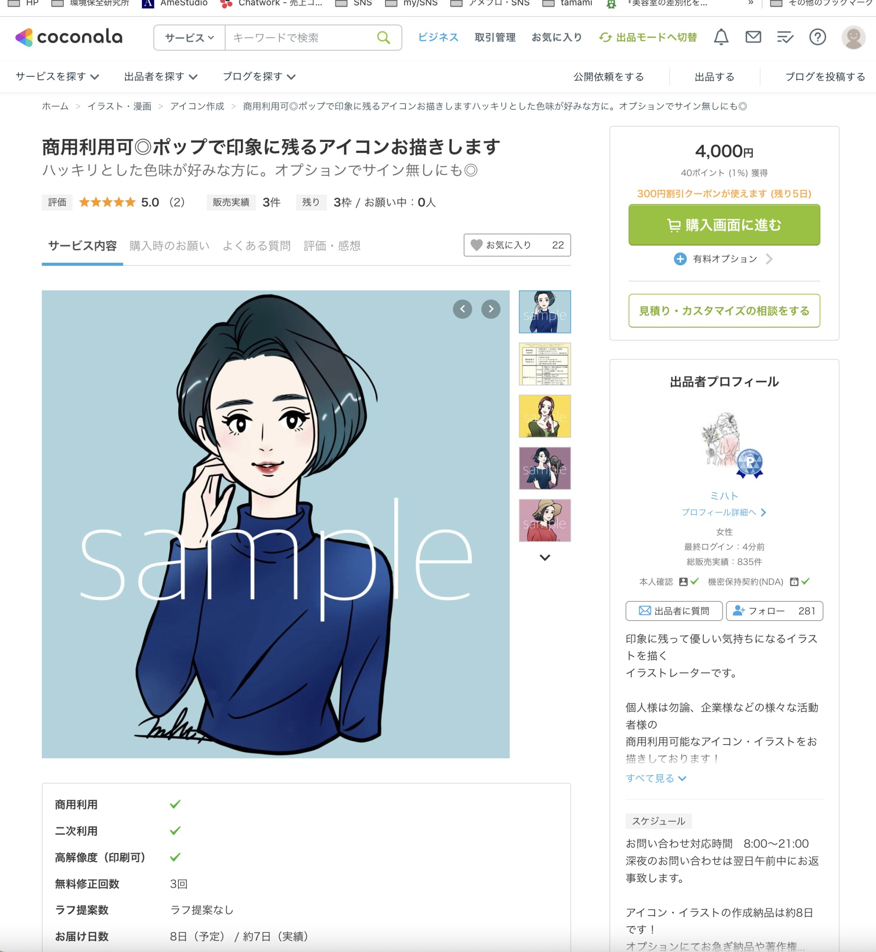Show the previous sample image with the arrow
The width and height of the screenshot is (876, 952).
click(x=462, y=309)
